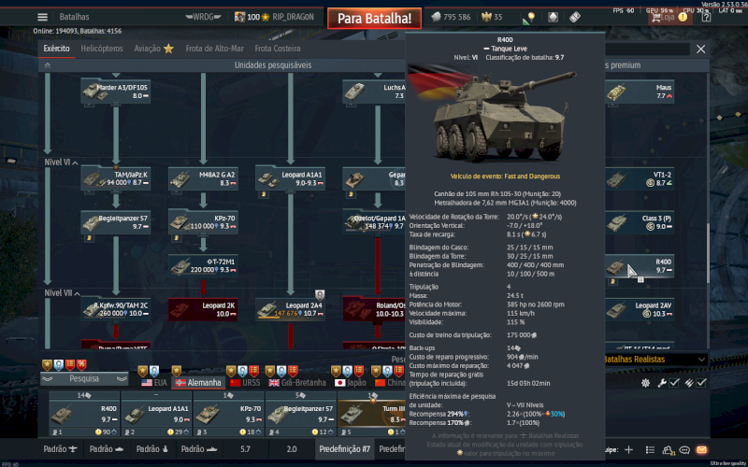Viewport: 748px width, 467px height.
Task: Open the chat speech bubble icon
Action: point(684,449)
